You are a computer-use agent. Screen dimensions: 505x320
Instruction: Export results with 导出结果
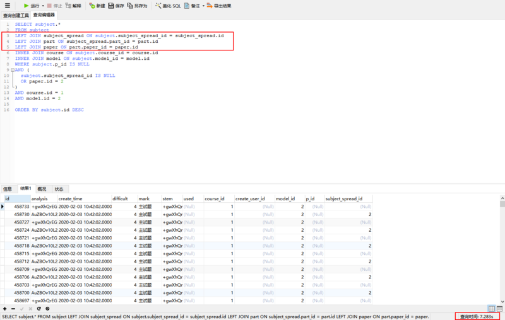pos(219,6)
